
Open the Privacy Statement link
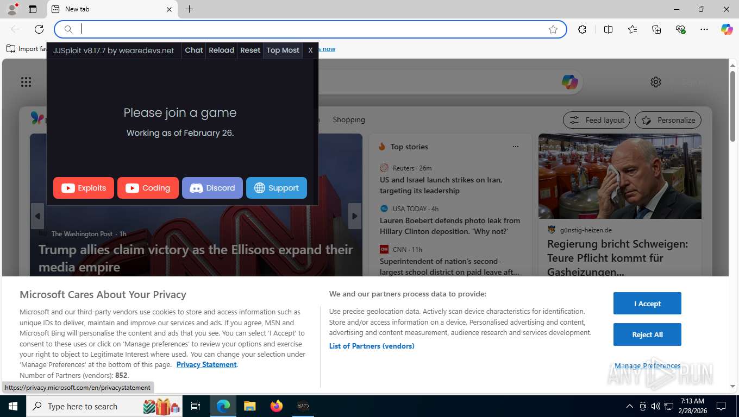tap(206, 364)
